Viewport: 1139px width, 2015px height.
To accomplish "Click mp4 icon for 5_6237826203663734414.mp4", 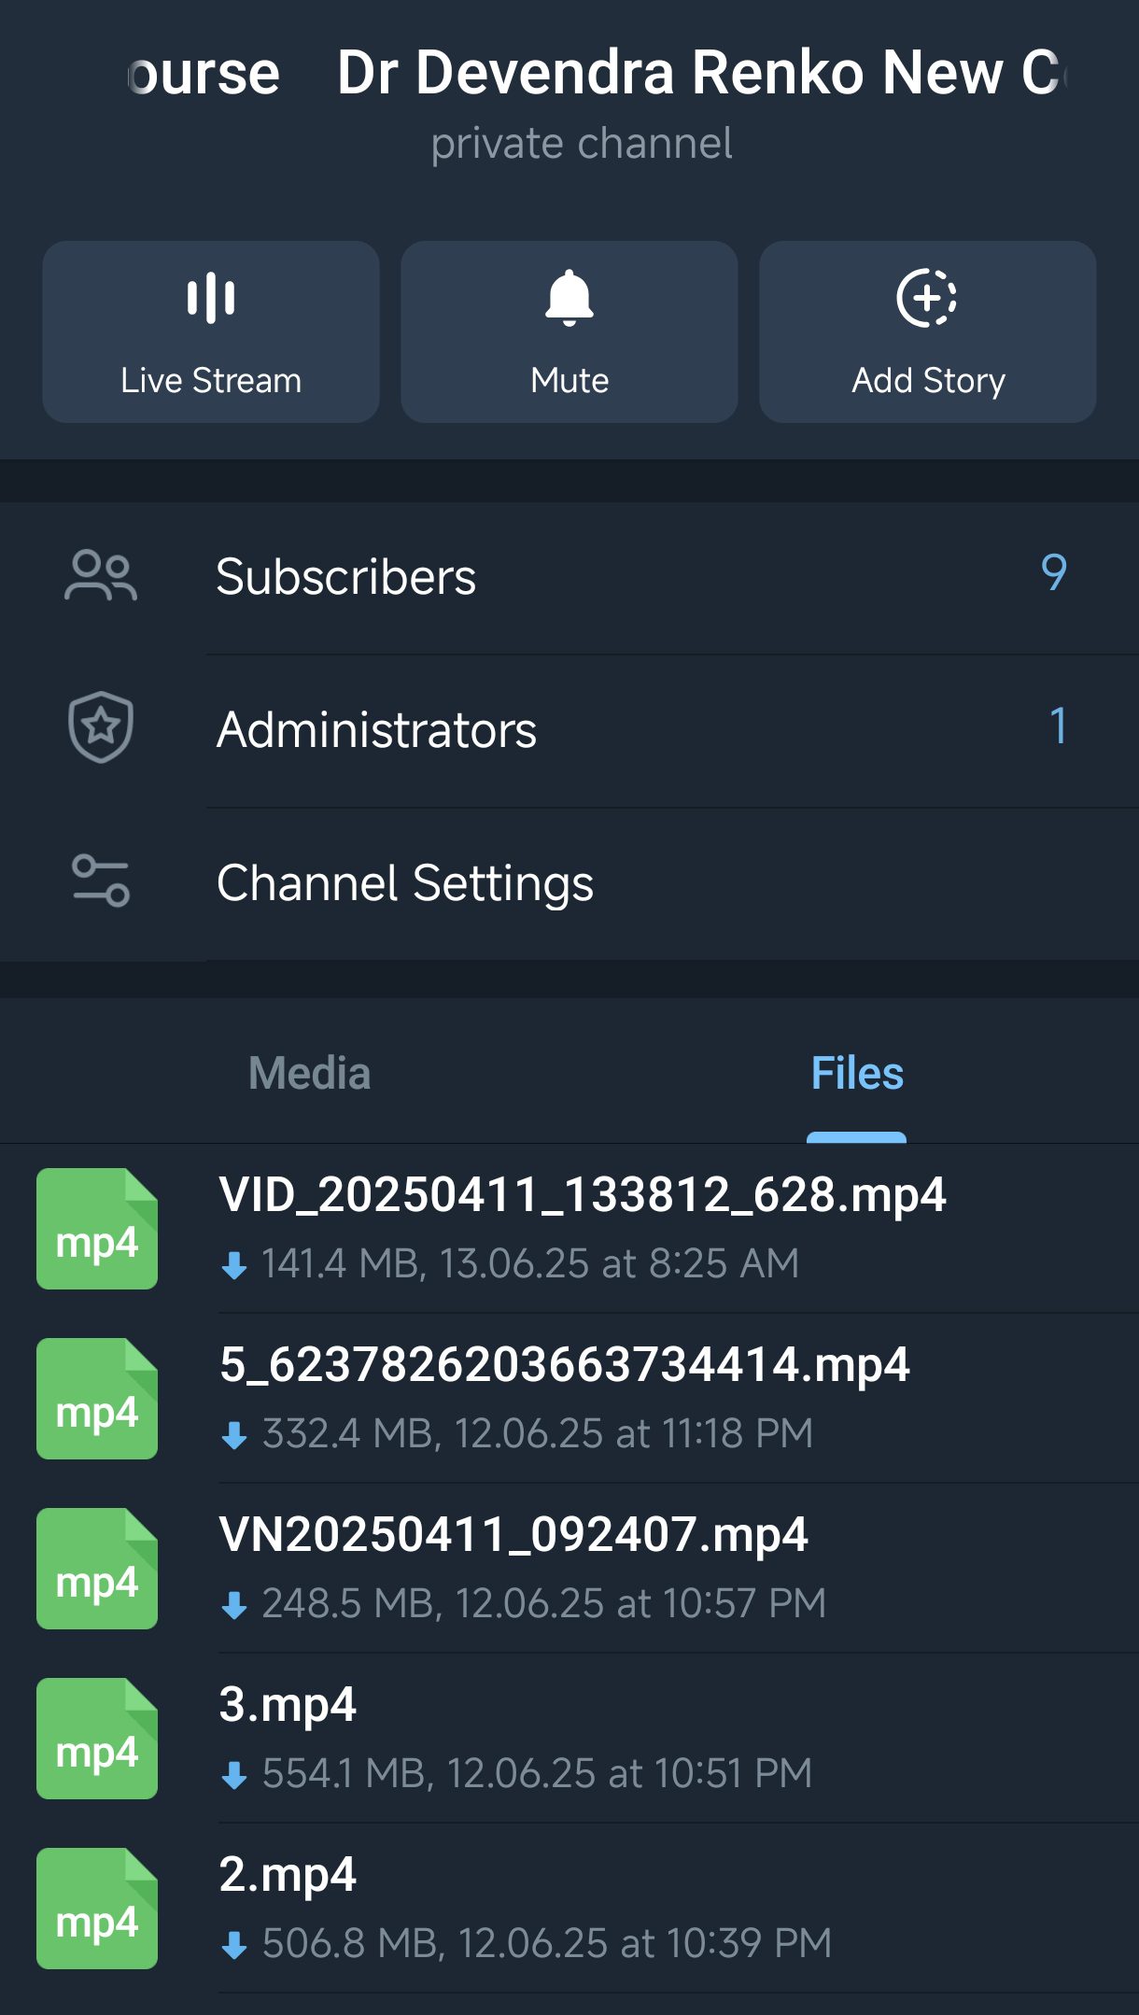I will click(97, 1399).
